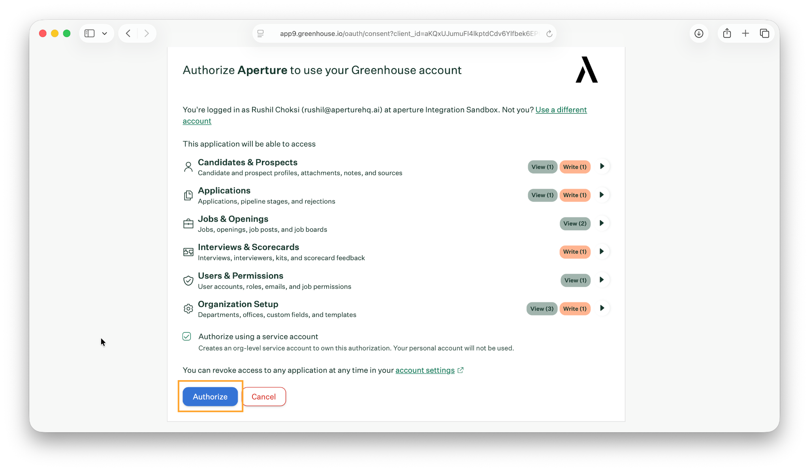This screenshot has height=471, width=809.
Task: Click 'Departments, offices, custom fields, and templates' text
Action: (x=277, y=315)
